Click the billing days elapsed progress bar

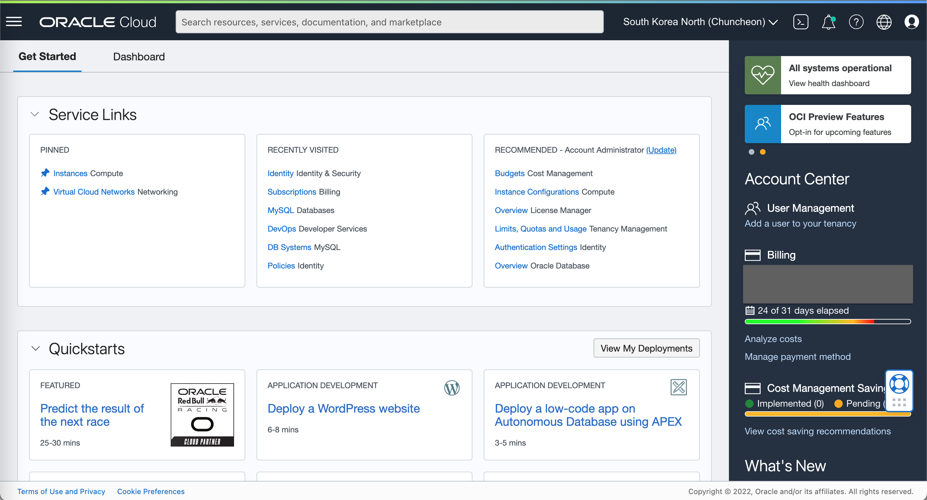[x=828, y=321]
